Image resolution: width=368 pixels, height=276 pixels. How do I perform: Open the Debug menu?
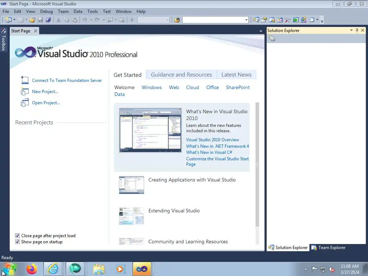[x=46, y=11]
